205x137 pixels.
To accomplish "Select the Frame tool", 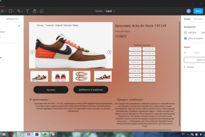I will [2, 11].
